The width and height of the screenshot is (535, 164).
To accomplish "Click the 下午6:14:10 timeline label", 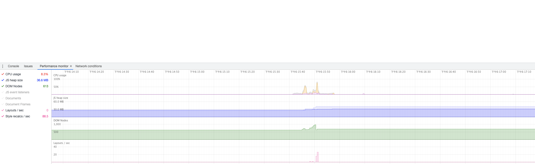I will (x=71, y=72).
